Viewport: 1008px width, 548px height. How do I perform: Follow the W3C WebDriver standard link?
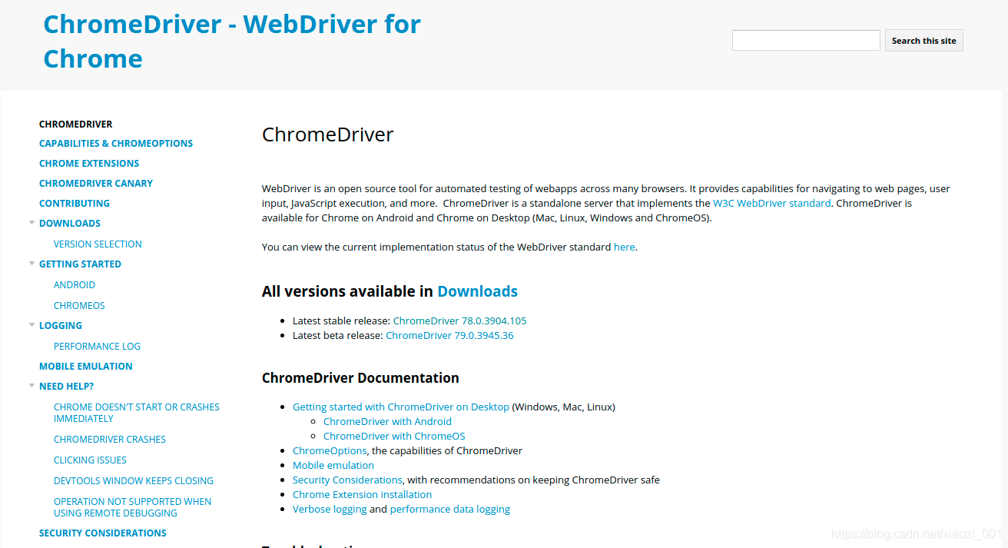[x=771, y=204]
